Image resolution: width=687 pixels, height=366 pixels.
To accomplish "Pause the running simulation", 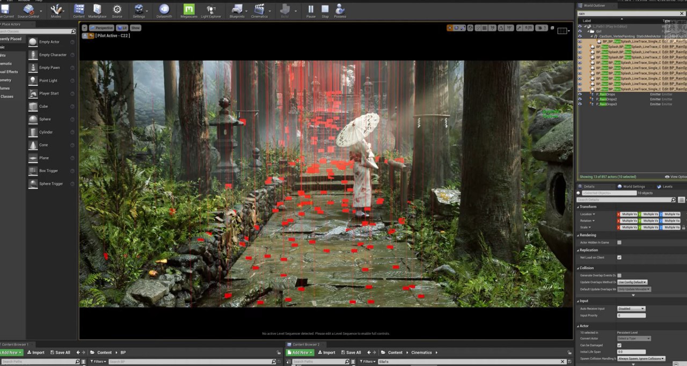I will click(311, 10).
